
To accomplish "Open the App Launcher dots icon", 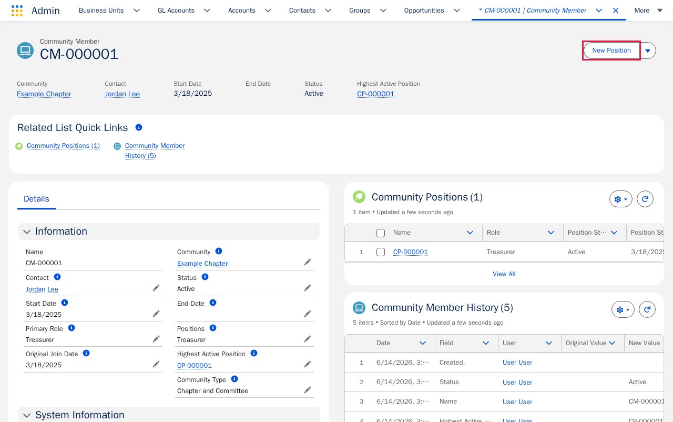I will point(17,11).
